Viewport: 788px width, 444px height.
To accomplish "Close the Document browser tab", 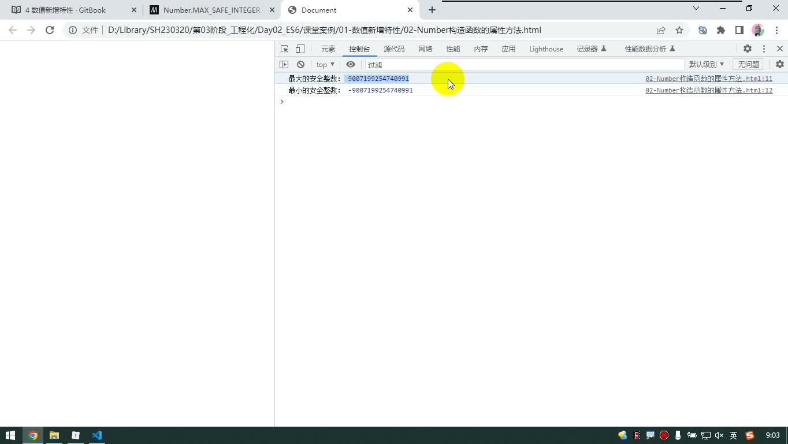I will (410, 10).
